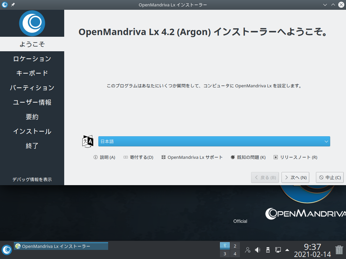The width and height of the screenshot is (346, 259).
Task: Open the volume control tray icon
Action: (257, 250)
